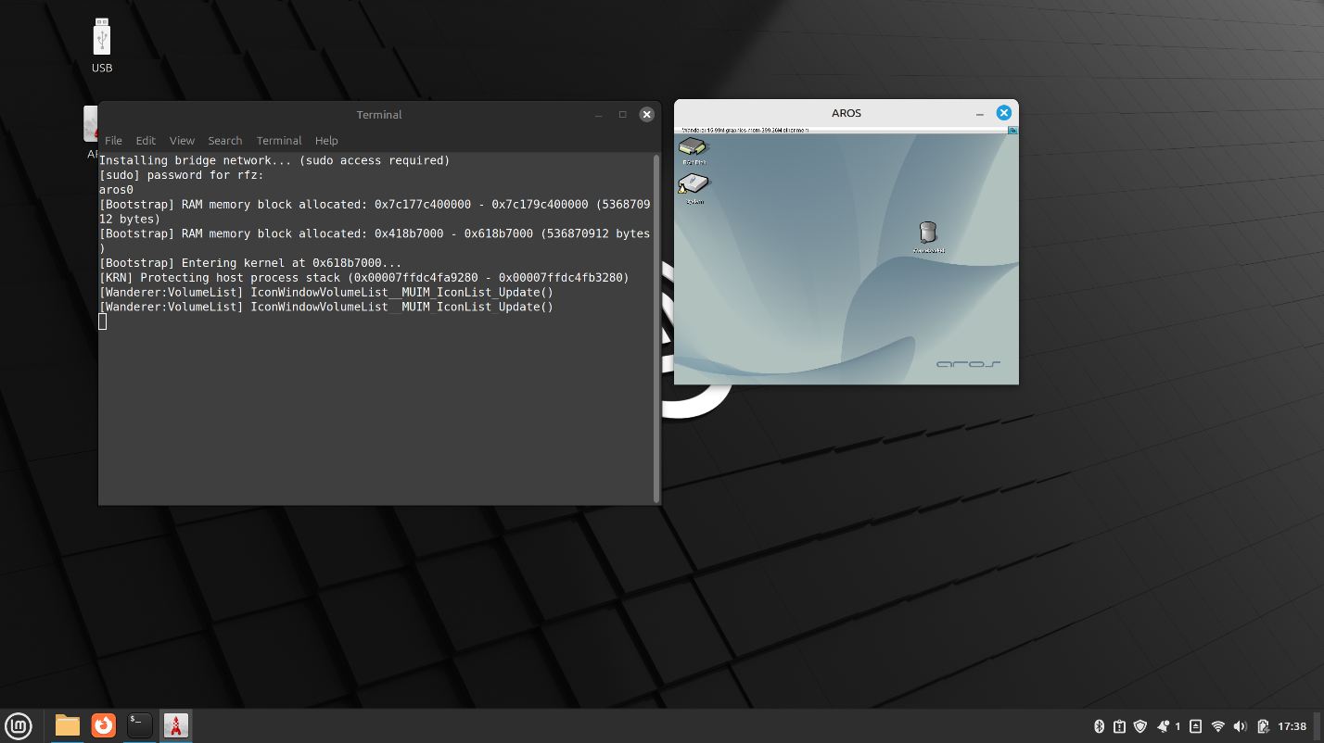Open the Terminal Help menu
The image size is (1324, 743).
pos(326,141)
